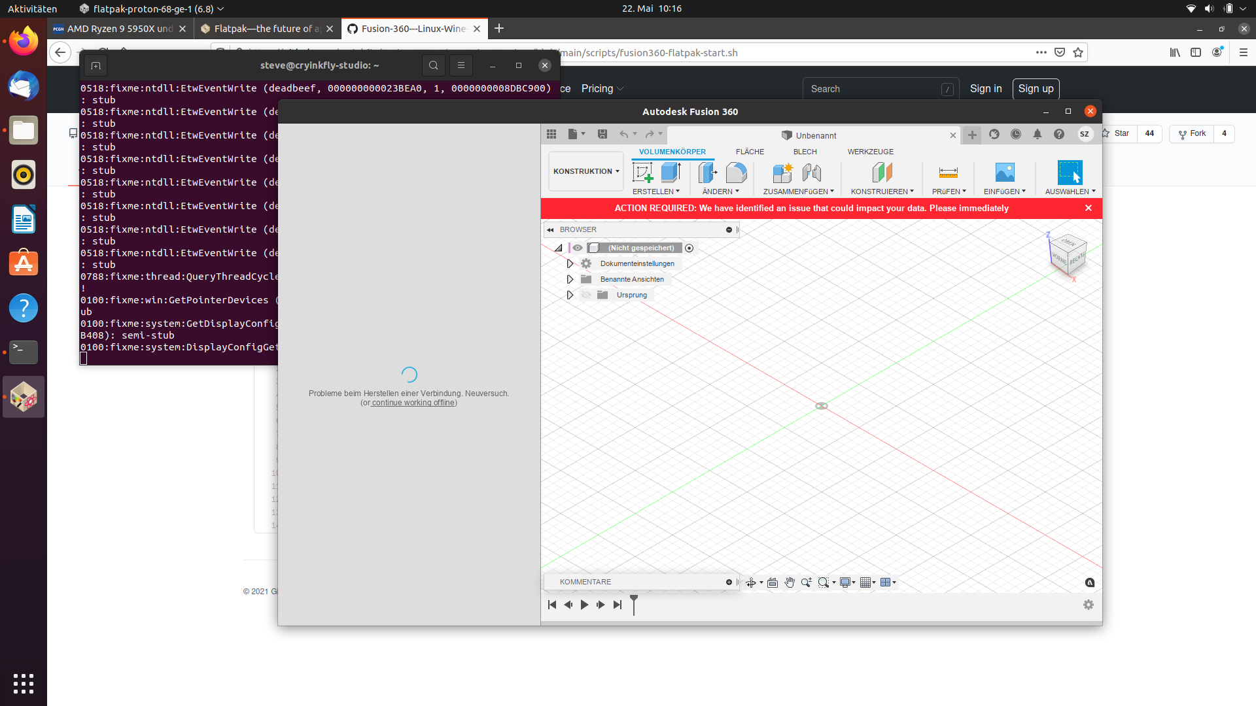Select the Extrude tool in Erstellen group
1256x706 pixels.
671,173
